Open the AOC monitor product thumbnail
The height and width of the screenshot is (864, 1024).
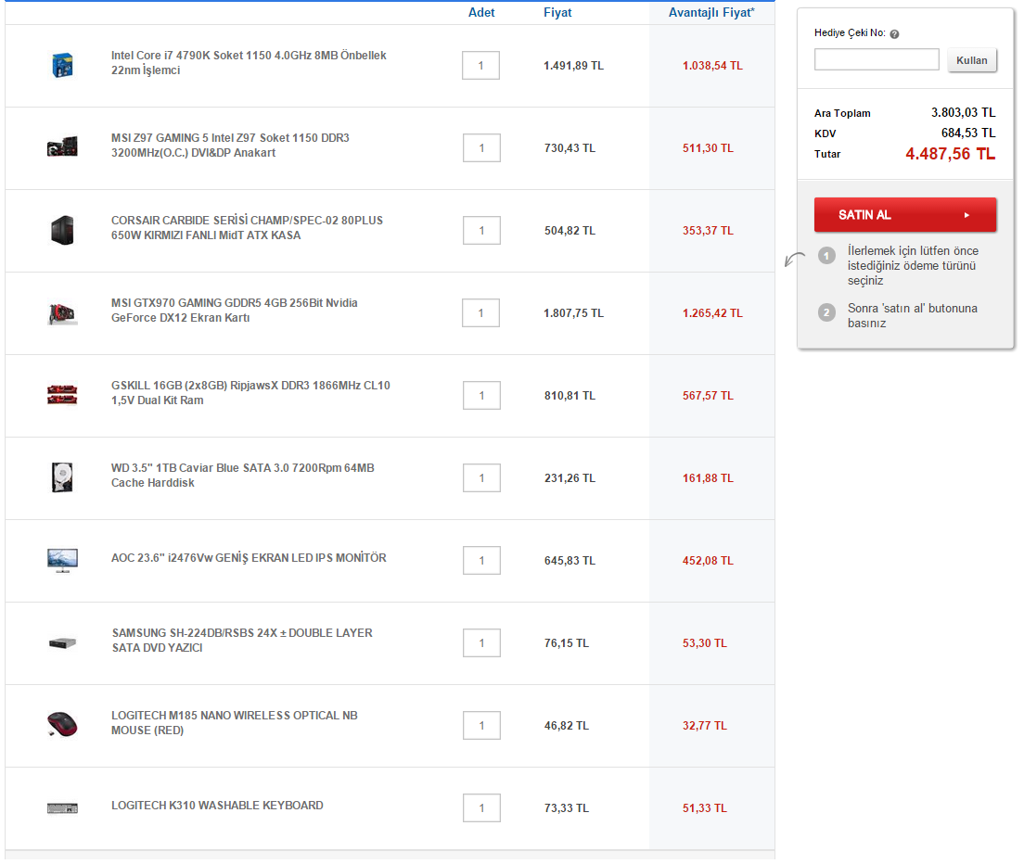point(62,559)
